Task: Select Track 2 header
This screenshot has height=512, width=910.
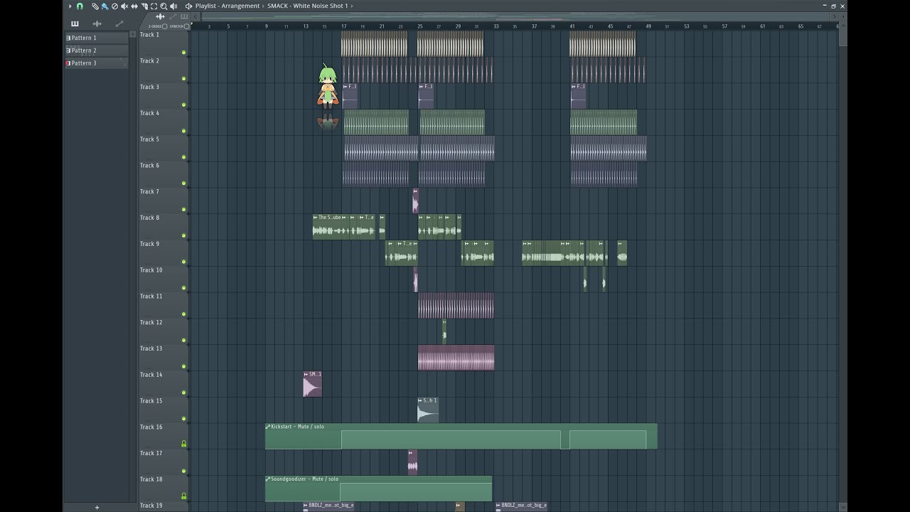Action: 163,70
